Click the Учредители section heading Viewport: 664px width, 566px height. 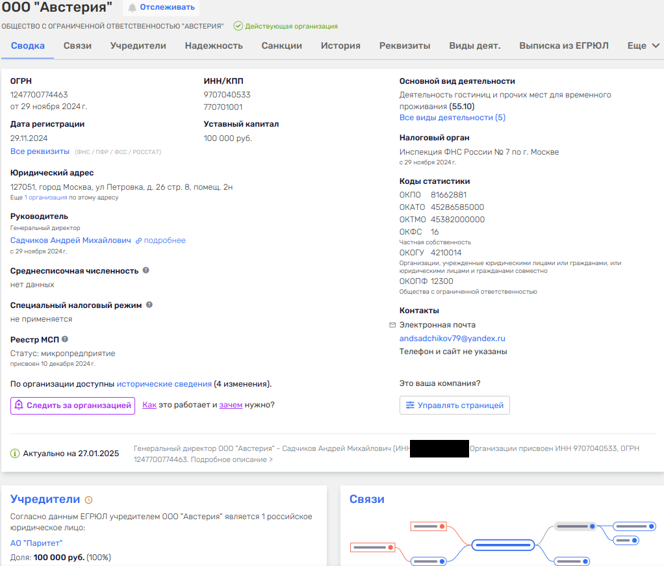45,499
